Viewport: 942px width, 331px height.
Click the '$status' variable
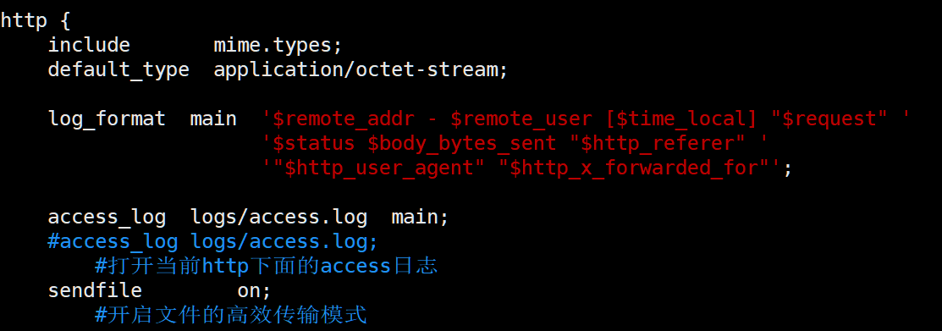click(x=314, y=144)
